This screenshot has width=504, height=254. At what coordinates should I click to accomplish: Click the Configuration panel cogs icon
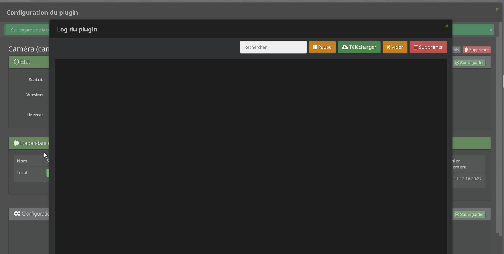tap(17, 214)
